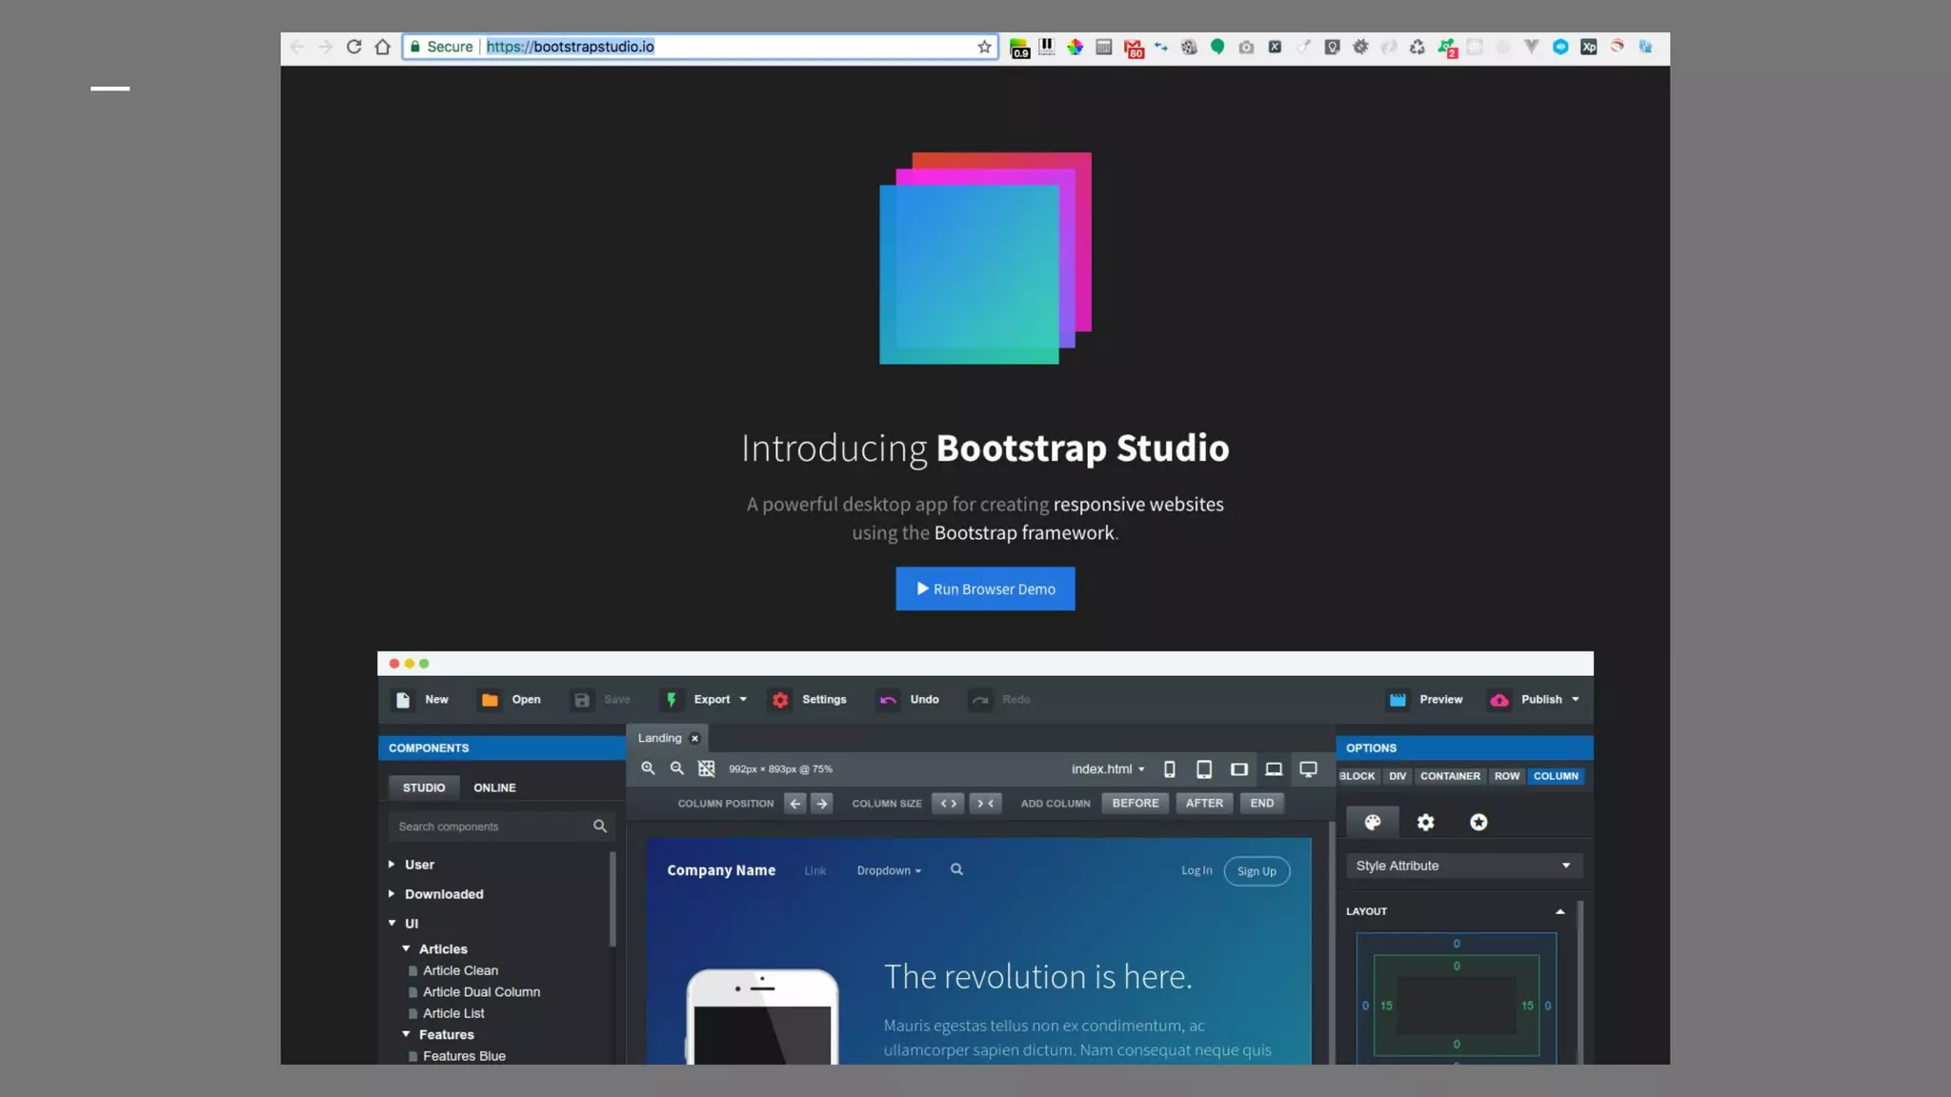The image size is (1951, 1097).
Task: Switch to the ONLINE components tab
Action: 494,788
